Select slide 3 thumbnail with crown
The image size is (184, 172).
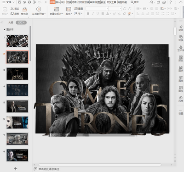click(17, 74)
